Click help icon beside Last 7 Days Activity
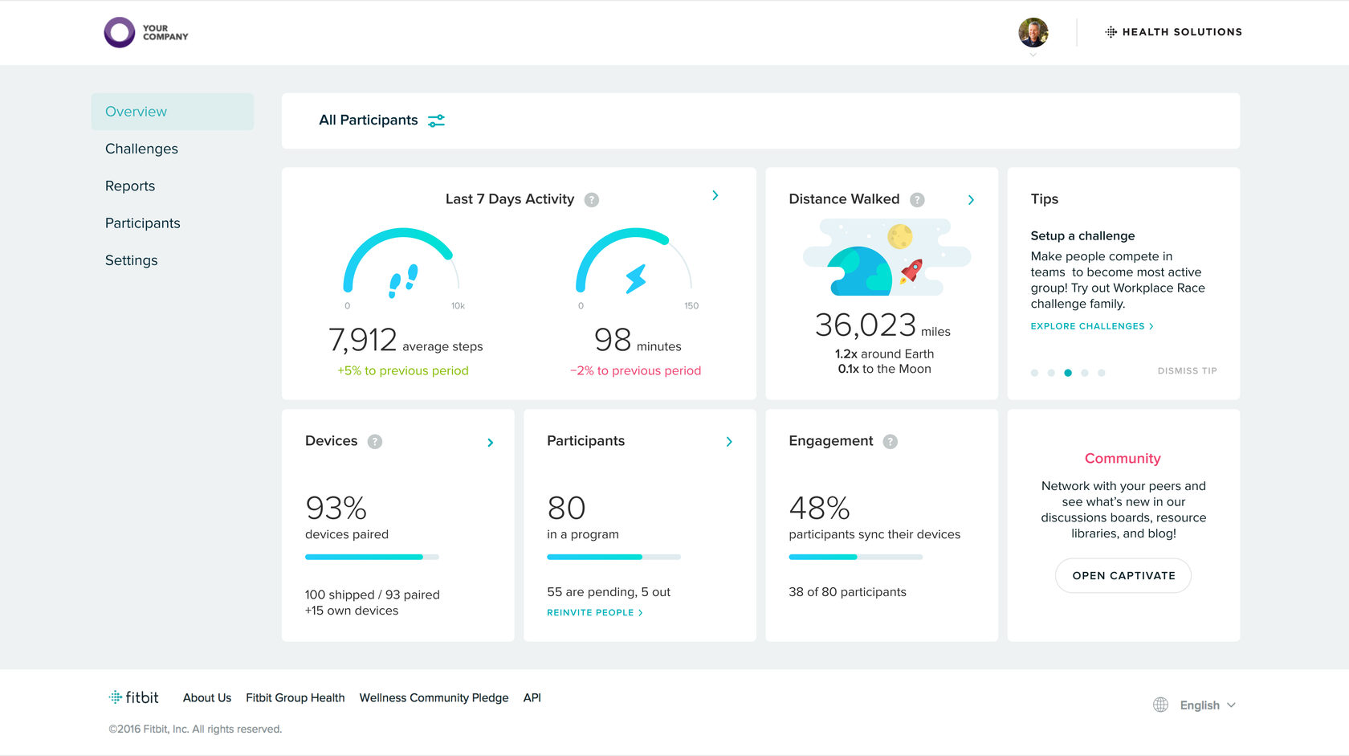 pos(592,200)
